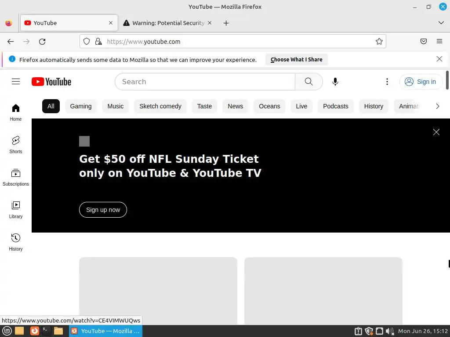Go back with the browser back arrow
This screenshot has width=450, height=337.
pos(11,42)
